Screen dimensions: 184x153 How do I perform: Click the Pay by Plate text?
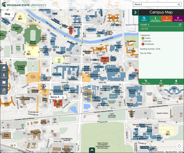146,53
